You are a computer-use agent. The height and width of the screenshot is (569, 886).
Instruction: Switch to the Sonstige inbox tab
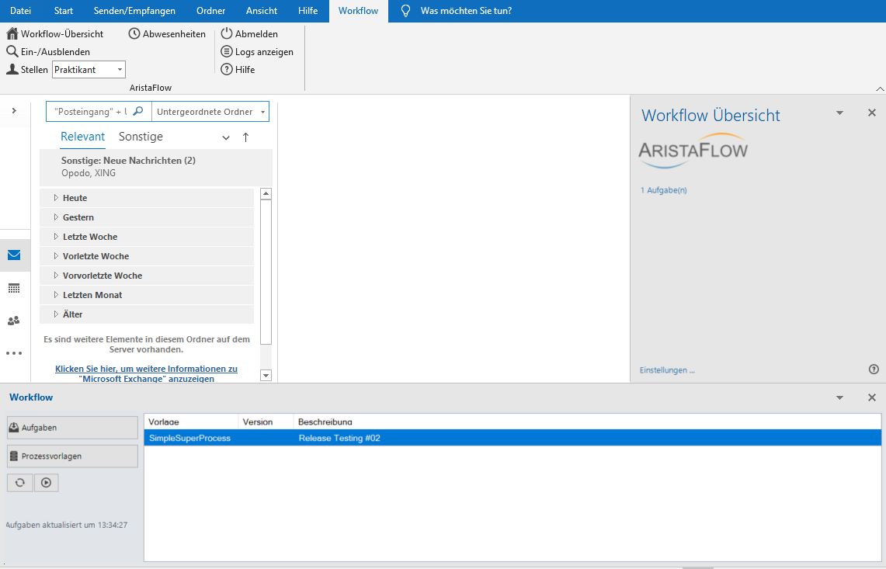pos(141,137)
